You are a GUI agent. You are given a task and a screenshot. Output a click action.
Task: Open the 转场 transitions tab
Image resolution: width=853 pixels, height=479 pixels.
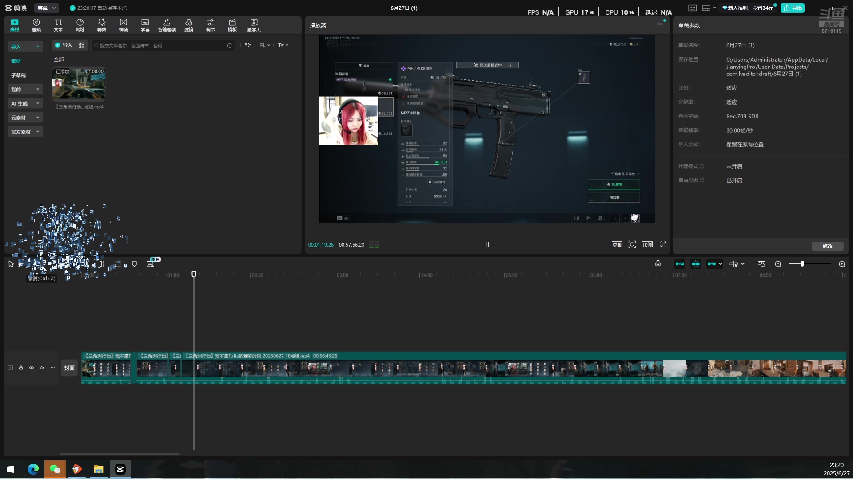tap(124, 25)
